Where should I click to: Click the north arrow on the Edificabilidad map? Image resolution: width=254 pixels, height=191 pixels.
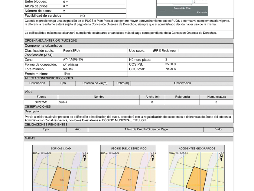85,158
